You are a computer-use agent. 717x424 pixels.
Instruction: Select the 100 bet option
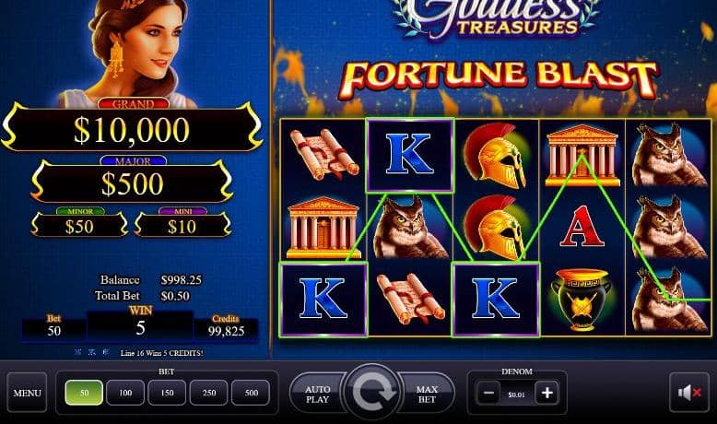(x=125, y=393)
